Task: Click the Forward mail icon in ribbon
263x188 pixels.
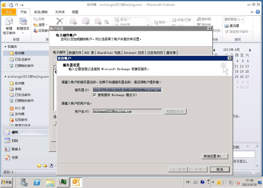Action: pyautogui.click(x=98, y=21)
